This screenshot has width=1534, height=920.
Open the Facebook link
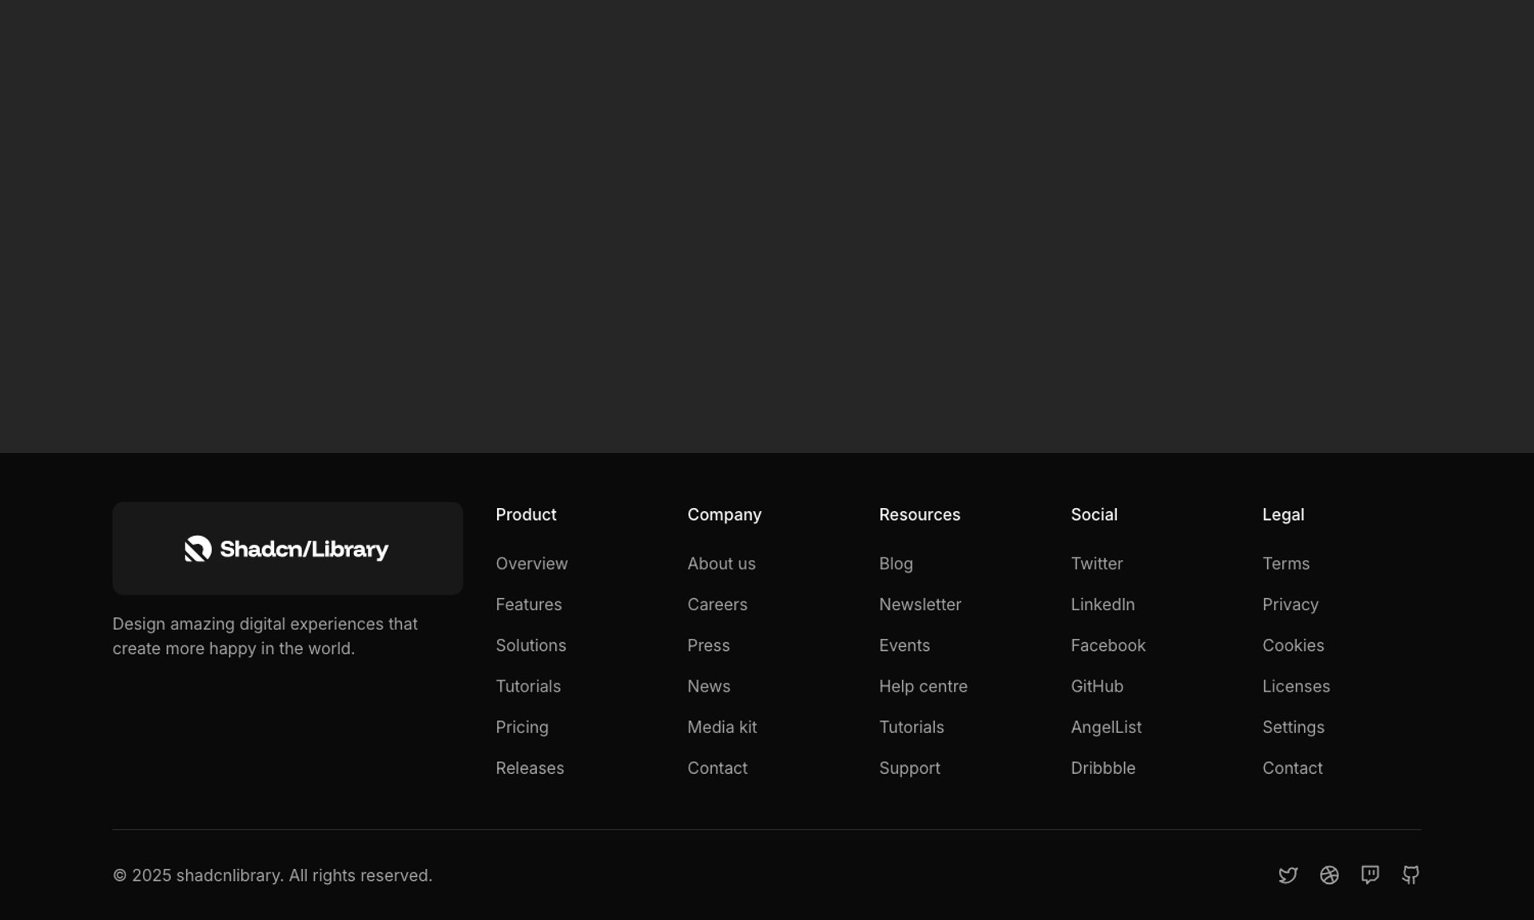click(x=1108, y=645)
